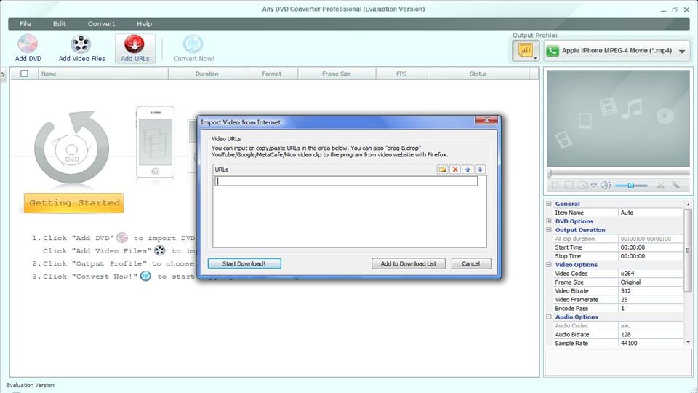Click the play button in the preview player
This screenshot has height=393, width=698.
click(x=555, y=186)
